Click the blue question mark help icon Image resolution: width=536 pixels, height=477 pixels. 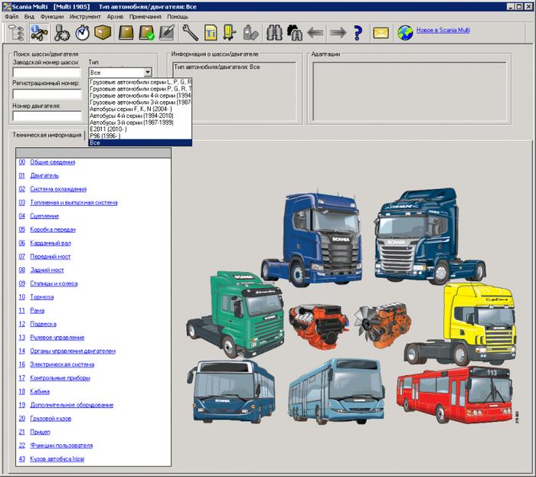[357, 33]
